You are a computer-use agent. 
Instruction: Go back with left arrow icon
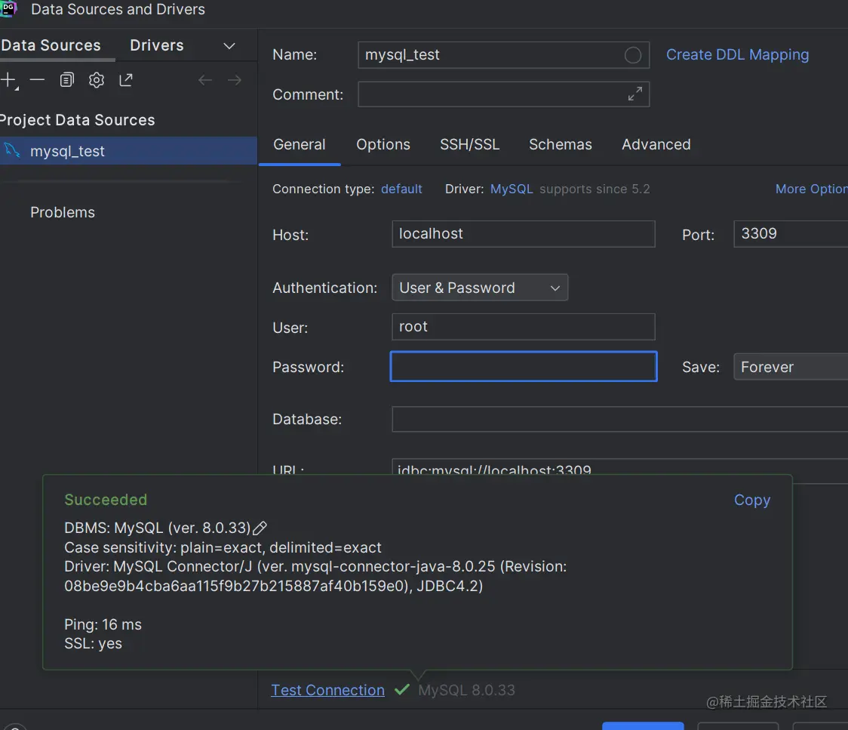click(x=205, y=81)
